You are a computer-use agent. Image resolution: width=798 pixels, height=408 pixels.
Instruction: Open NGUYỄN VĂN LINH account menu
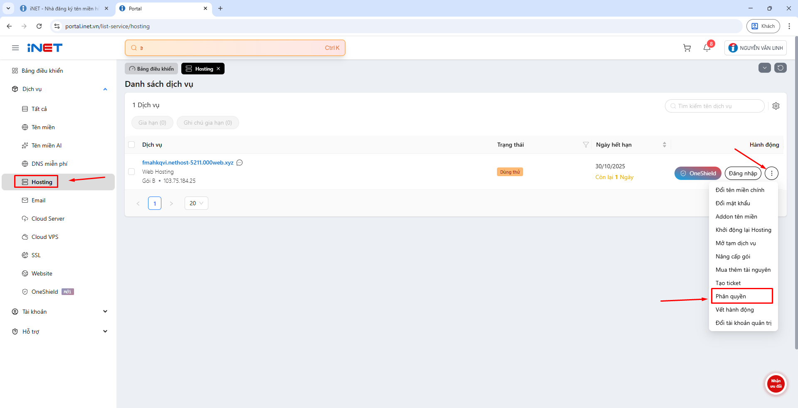click(756, 48)
